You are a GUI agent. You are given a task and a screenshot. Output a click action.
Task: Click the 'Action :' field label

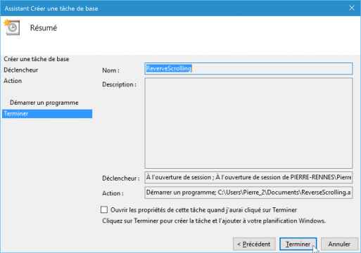point(113,193)
